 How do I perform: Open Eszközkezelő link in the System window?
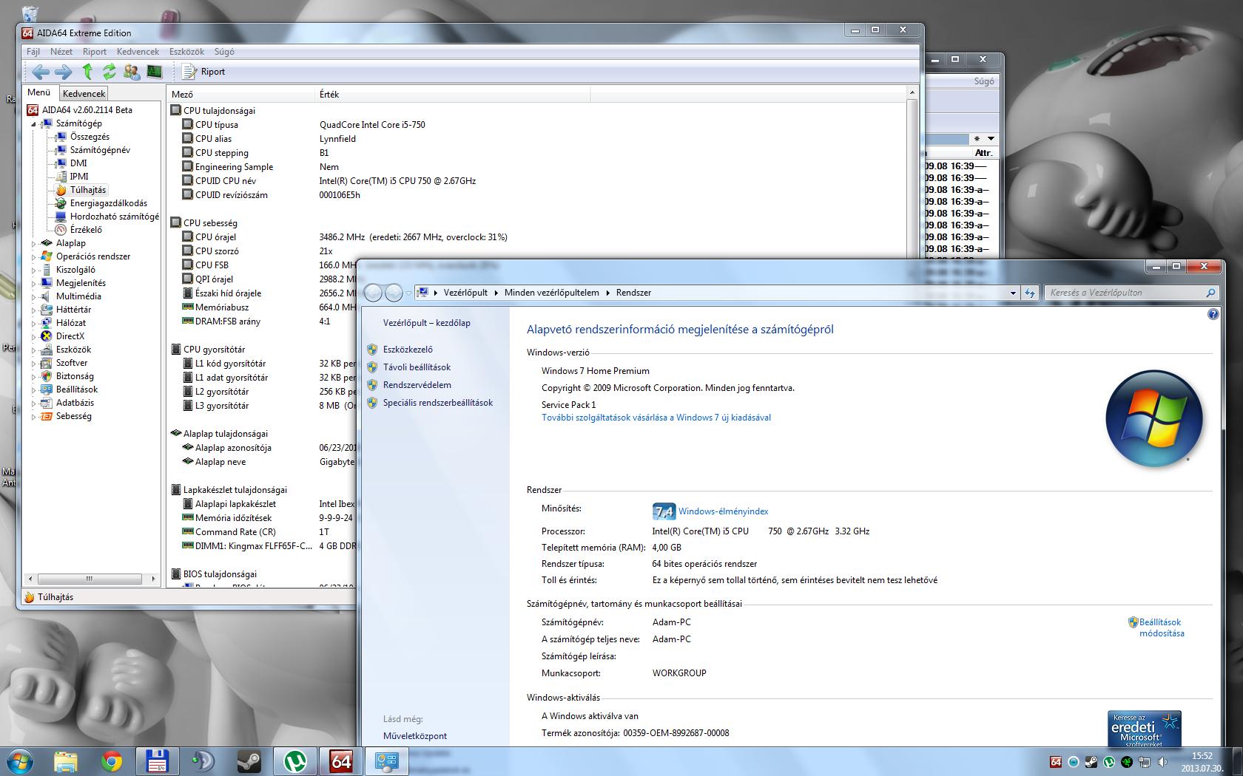[408, 350]
